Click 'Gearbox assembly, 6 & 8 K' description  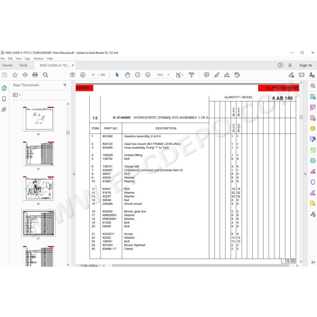click(143, 136)
